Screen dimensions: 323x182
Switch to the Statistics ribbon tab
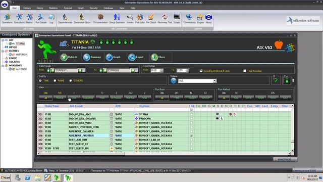(53, 8)
